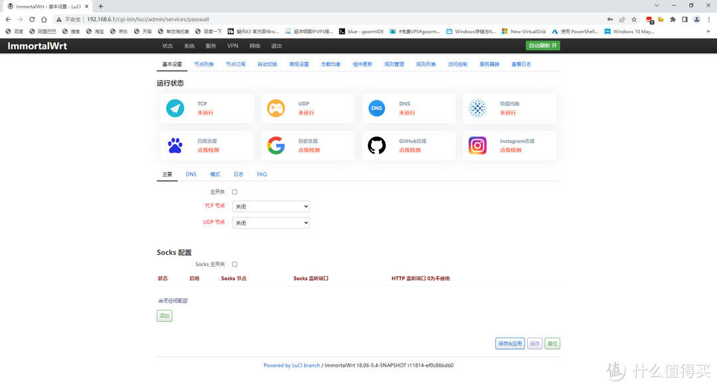This screenshot has width=717, height=388.
Task: Click the blue DNS status icon
Action: point(376,108)
